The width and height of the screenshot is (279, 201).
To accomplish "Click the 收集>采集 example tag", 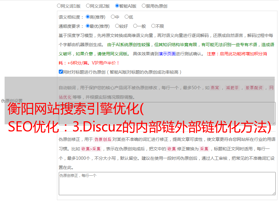I will [91, 149].
